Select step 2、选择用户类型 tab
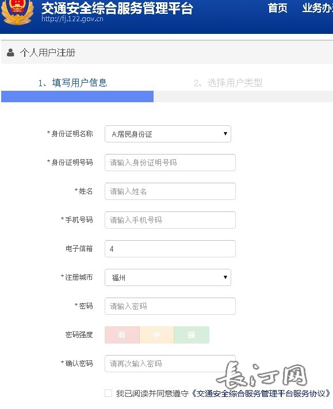333x409 pixels. (x=228, y=83)
